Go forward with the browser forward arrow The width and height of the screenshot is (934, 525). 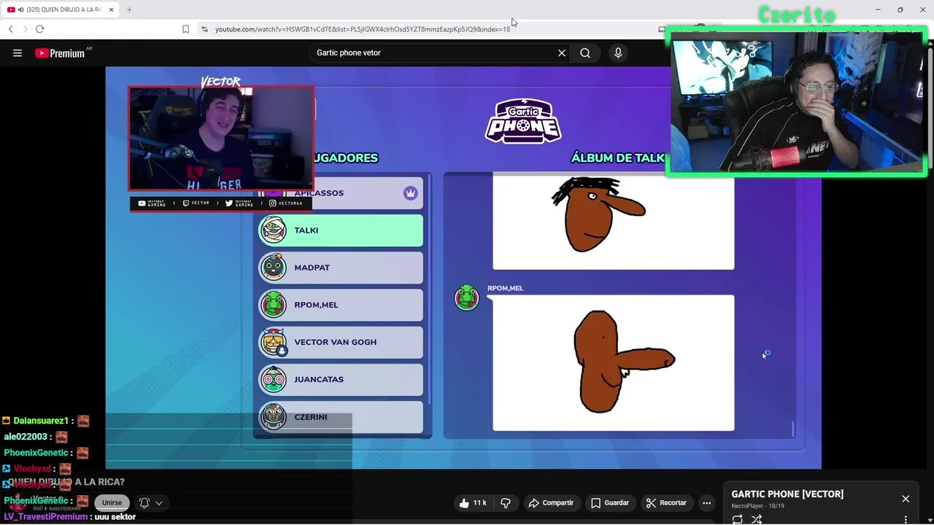tap(25, 29)
